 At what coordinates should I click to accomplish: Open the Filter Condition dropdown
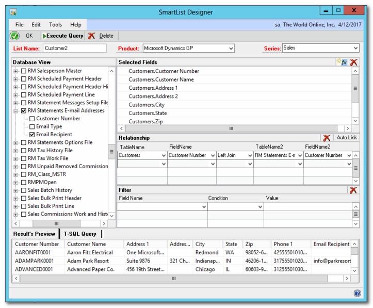tap(260, 207)
